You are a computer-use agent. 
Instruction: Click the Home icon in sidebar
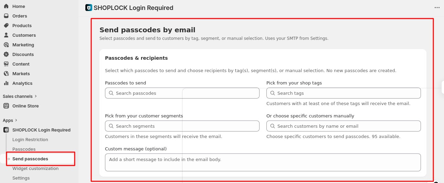(6, 6)
